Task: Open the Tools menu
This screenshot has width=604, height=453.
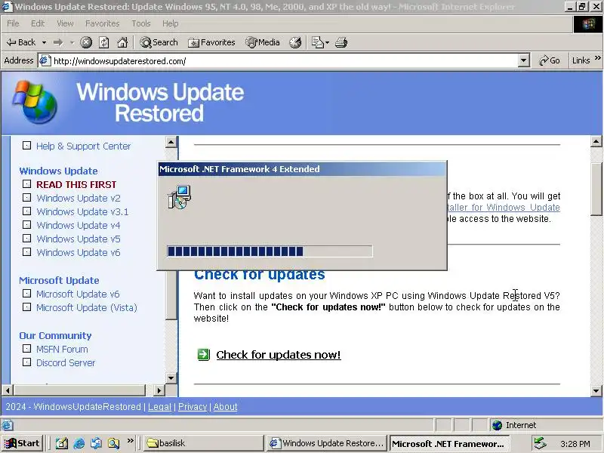Action: click(x=141, y=23)
